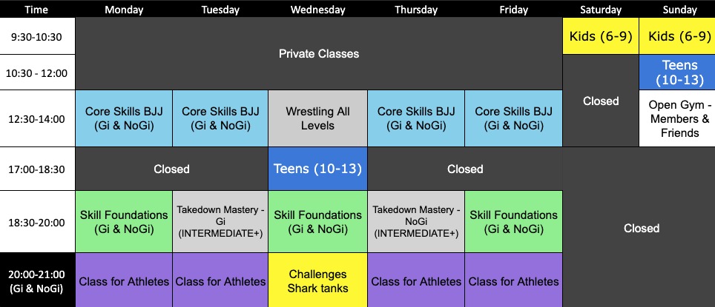Click Thursday's Takedown Mastery - NoGi class
The width and height of the screenshot is (715, 307).
point(415,221)
